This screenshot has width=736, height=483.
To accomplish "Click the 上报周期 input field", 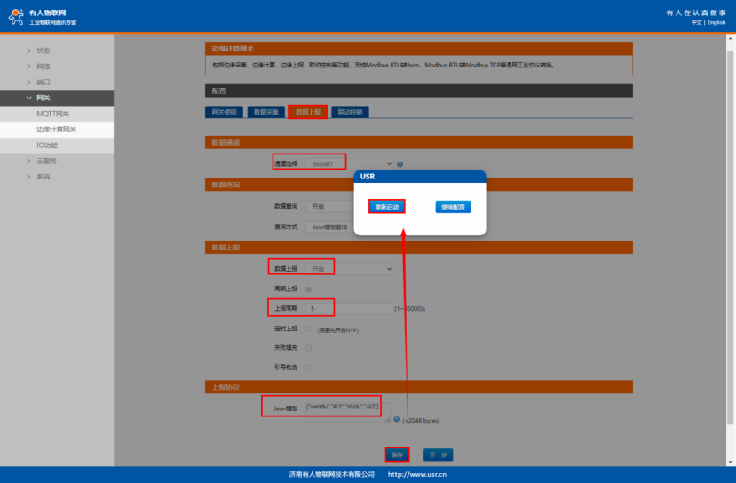I will (x=348, y=308).
